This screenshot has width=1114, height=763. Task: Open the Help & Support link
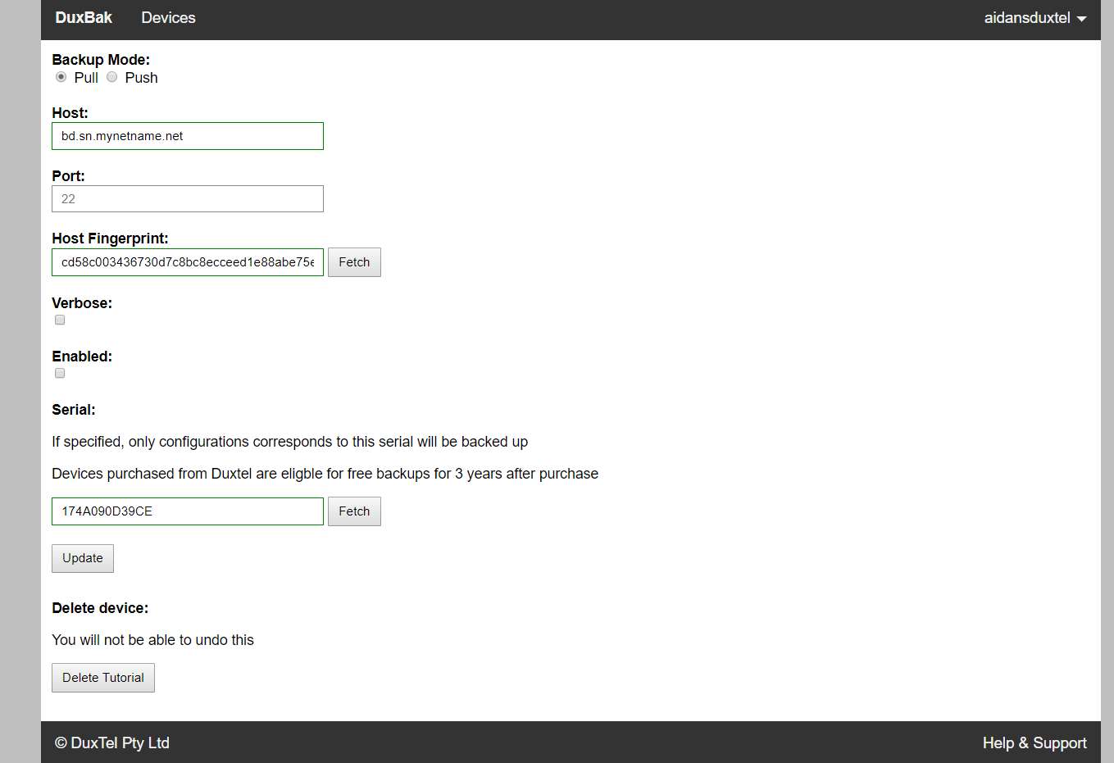pos(1034,743)
